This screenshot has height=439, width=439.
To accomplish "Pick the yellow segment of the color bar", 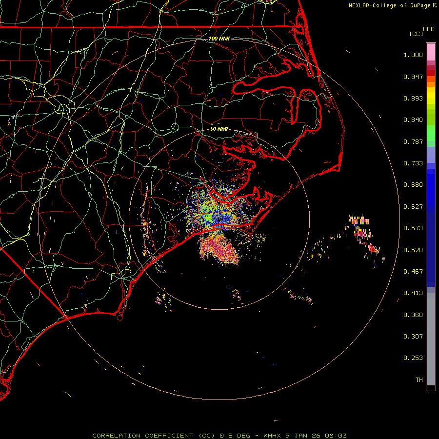I will [x=431, y=96].
